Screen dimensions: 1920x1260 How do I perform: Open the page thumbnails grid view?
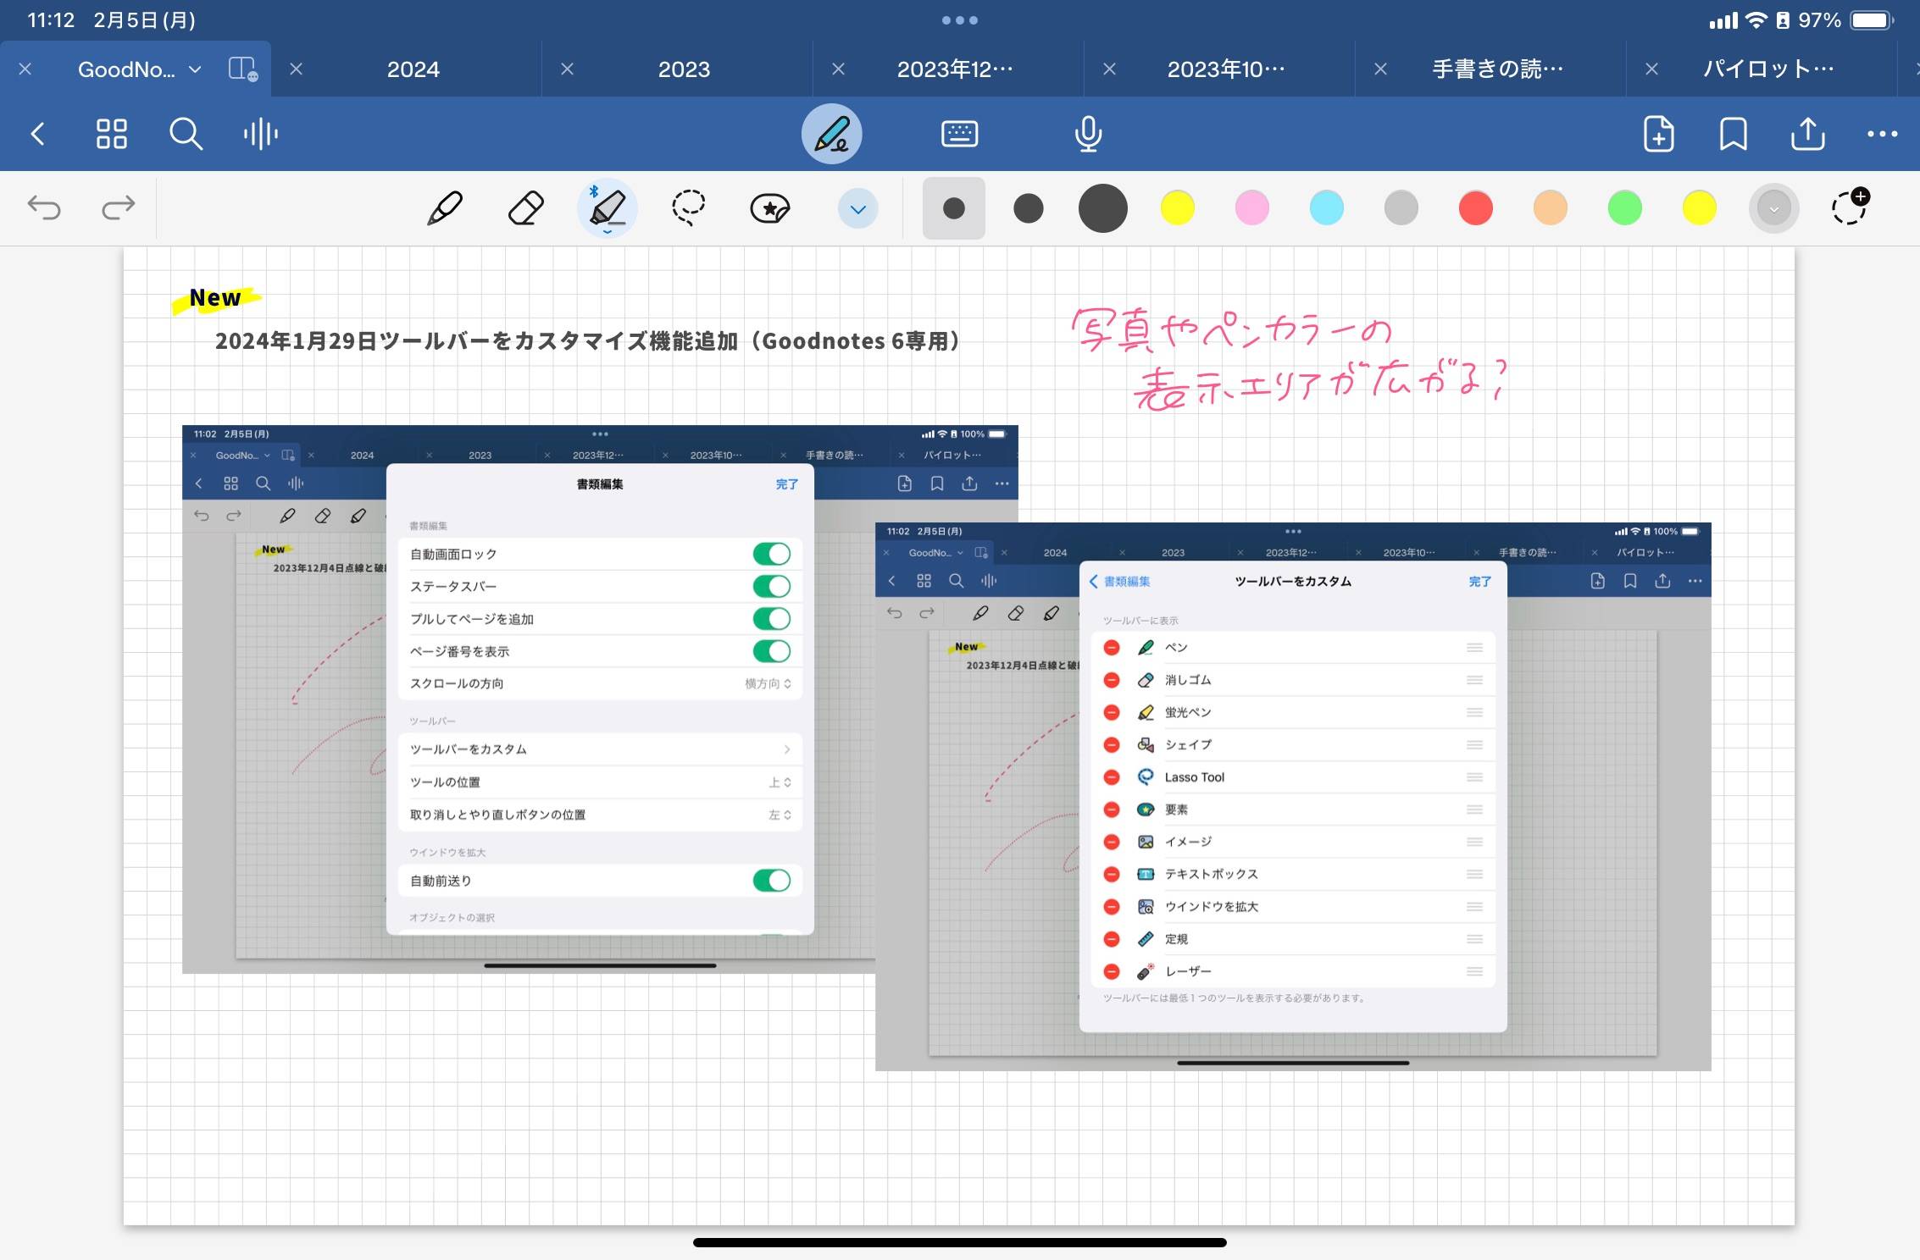point(111,134)
